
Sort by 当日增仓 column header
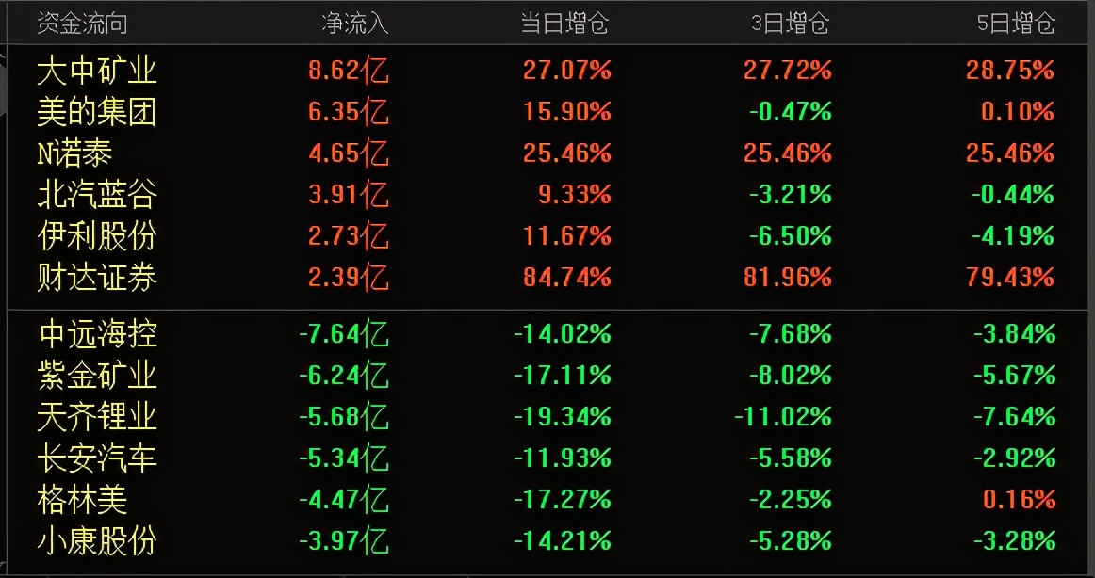click(565, 24)
